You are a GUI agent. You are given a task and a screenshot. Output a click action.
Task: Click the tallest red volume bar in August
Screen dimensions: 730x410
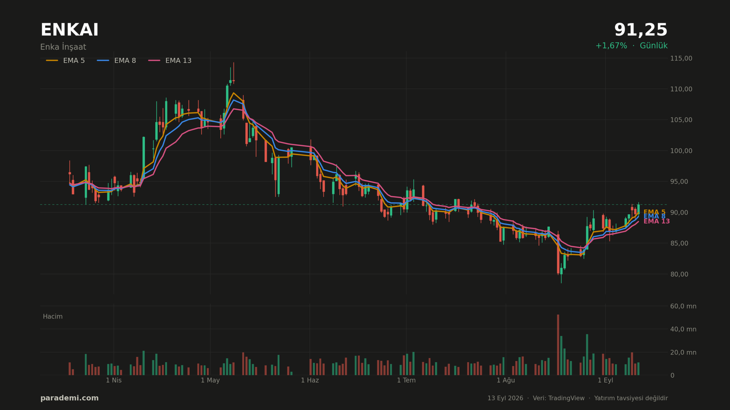point(558,345)
